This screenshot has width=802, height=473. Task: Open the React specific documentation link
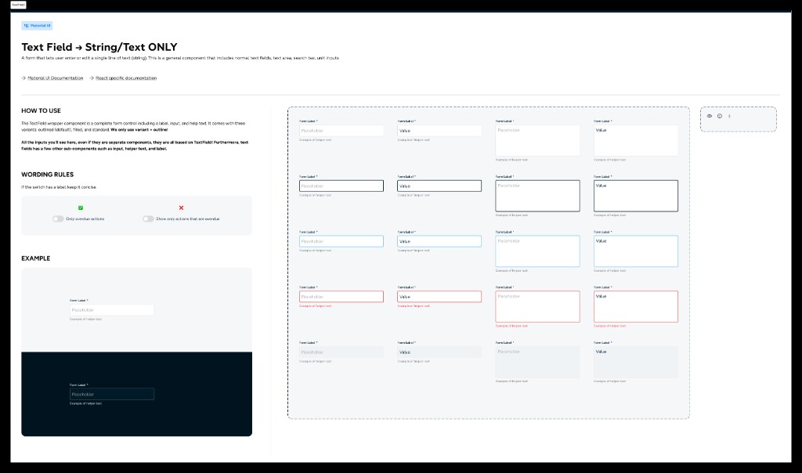(126, 78)
